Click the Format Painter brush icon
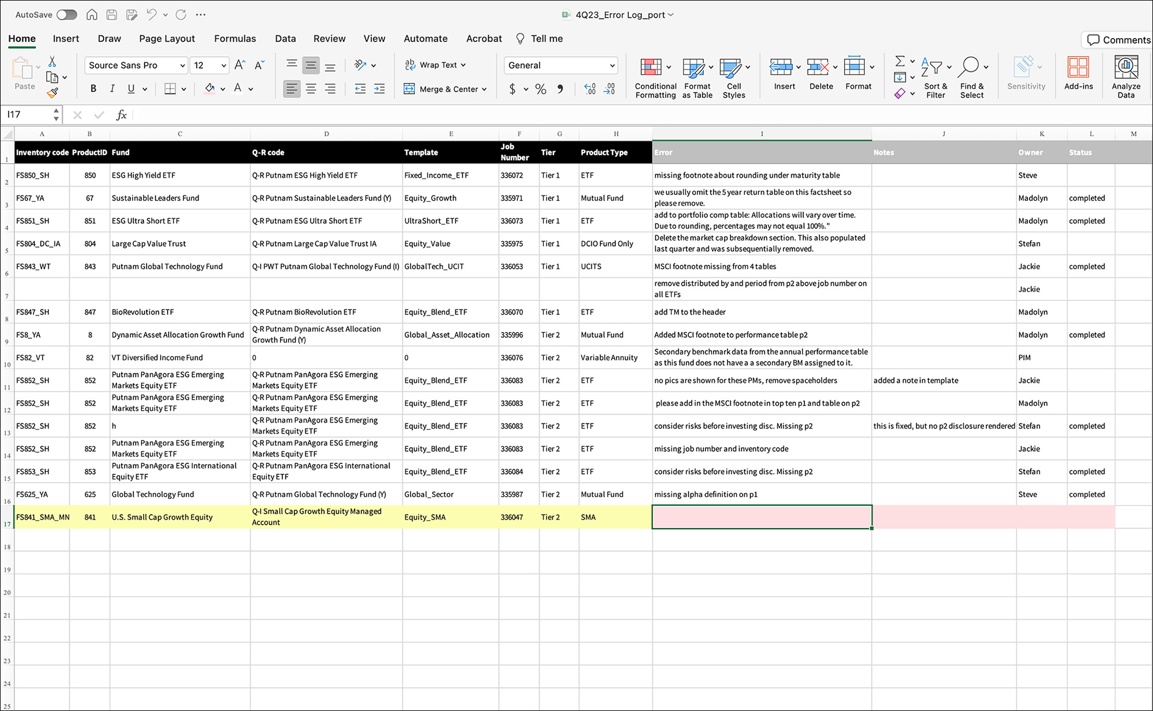The width and height of the screenshot is (1153, 711). point(52,92)
